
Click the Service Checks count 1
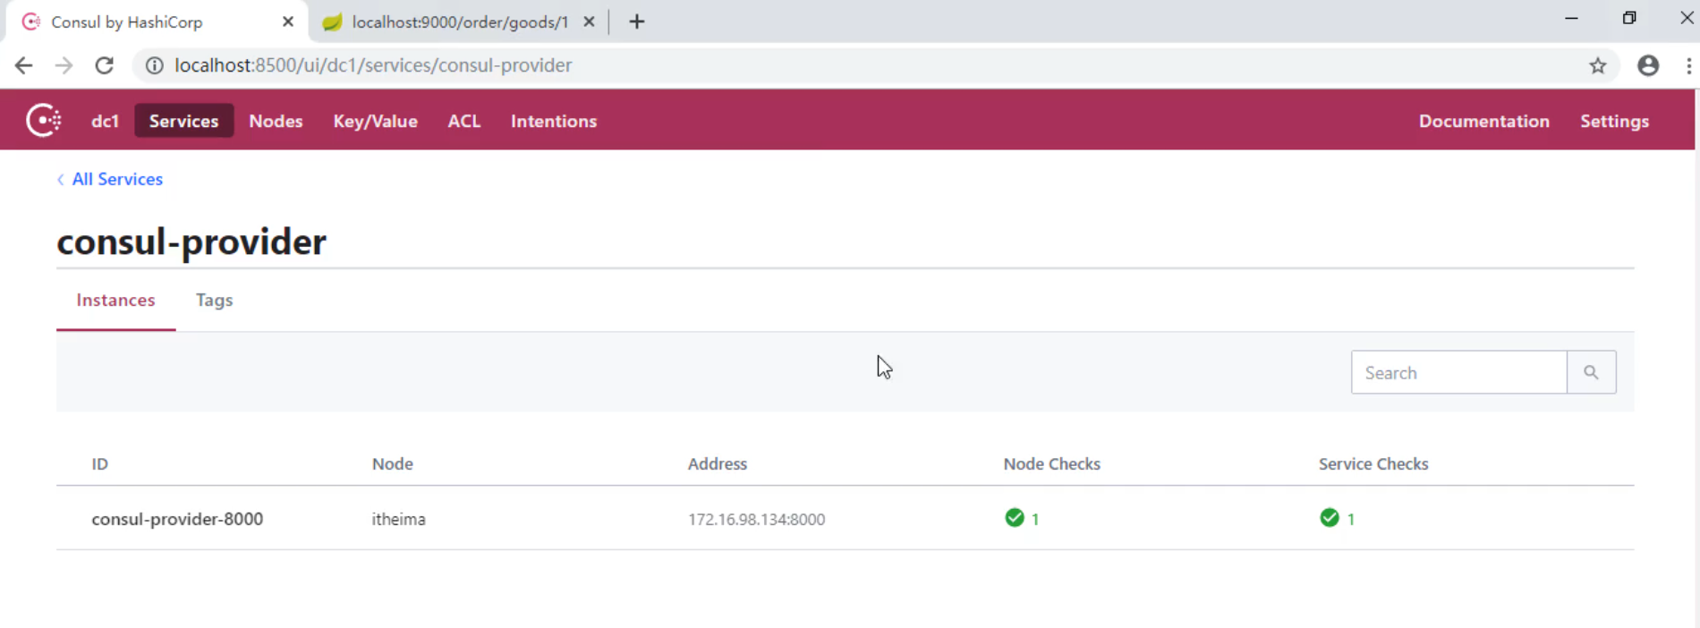(x=1351, y=519)
